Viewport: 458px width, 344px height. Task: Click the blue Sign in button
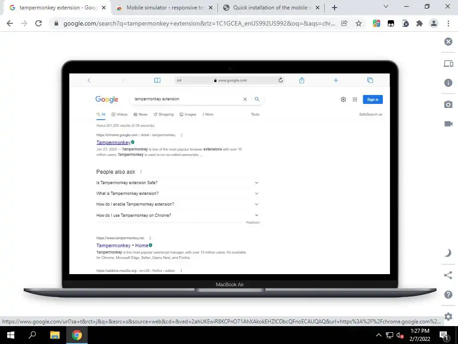click(x=373, y=99)
